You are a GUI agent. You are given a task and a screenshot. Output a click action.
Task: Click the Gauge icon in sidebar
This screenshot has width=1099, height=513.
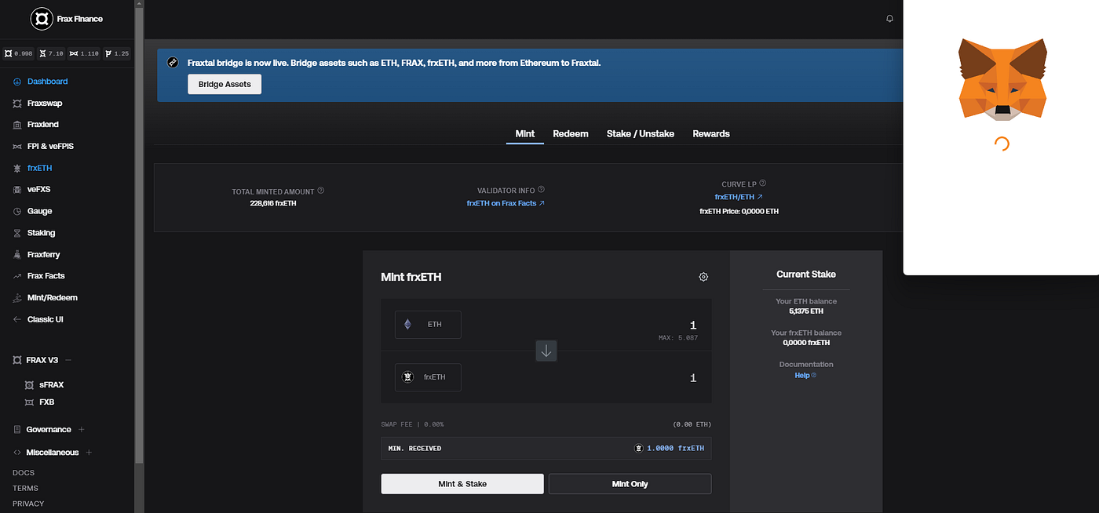[x=17, y=211]
